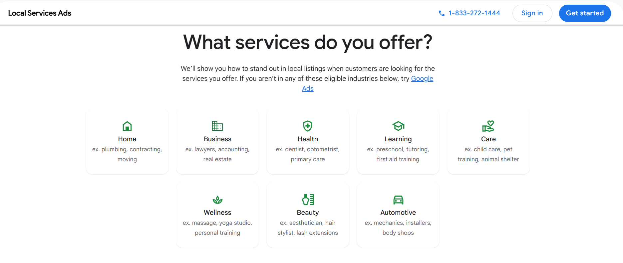Screen dimensions: 623x263
Task: Click the blue Get started button
Action: [x=585, y=13]
